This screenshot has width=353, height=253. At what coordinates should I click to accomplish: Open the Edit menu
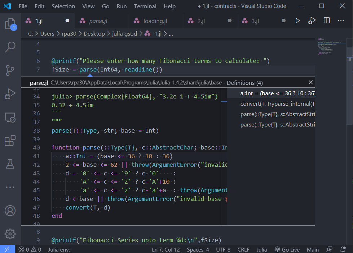point(39,6)
